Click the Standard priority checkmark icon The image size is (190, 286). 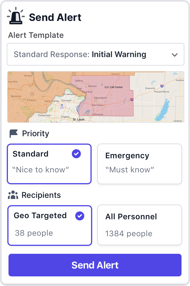(x=76, y=154)
